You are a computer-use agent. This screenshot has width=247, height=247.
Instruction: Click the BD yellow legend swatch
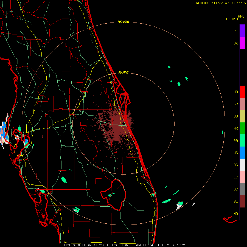tap(242, 116)
